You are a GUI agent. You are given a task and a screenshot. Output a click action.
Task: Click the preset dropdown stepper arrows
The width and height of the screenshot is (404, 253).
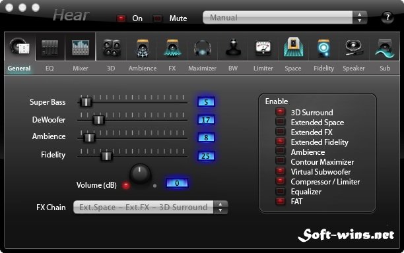[x=360, y=18]
